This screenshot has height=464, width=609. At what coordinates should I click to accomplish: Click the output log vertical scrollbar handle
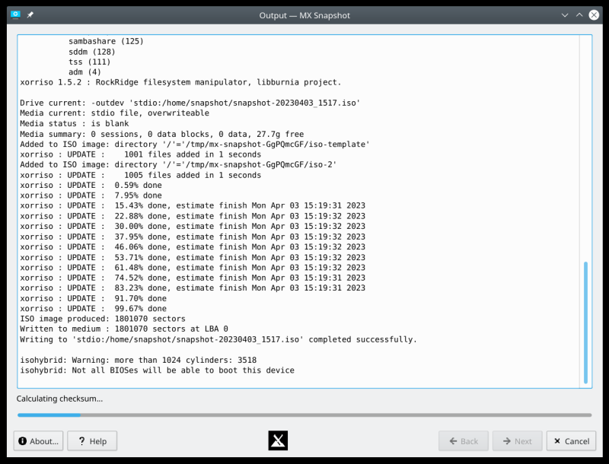(x=585, y=323)
